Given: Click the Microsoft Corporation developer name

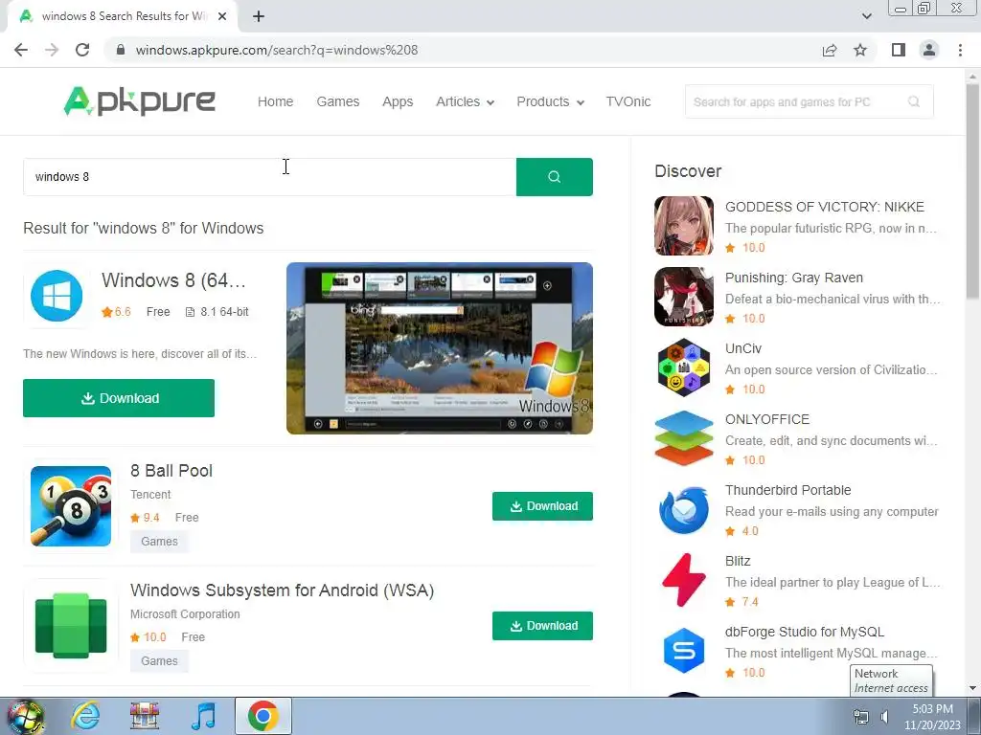Looking at the screenshot, I should [x=185, y=614].
